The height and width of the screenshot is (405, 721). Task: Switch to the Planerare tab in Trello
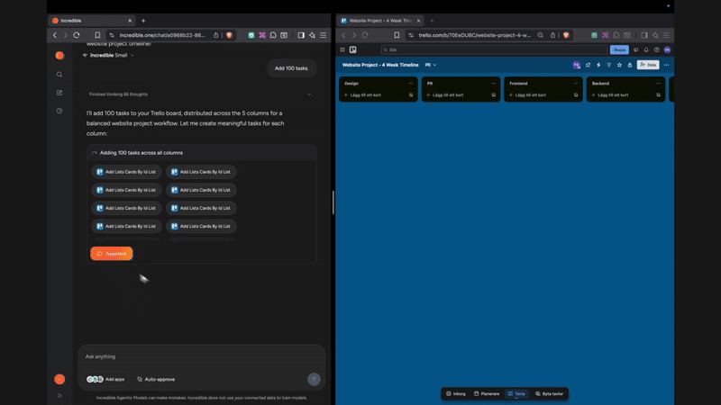coord(487,394)
